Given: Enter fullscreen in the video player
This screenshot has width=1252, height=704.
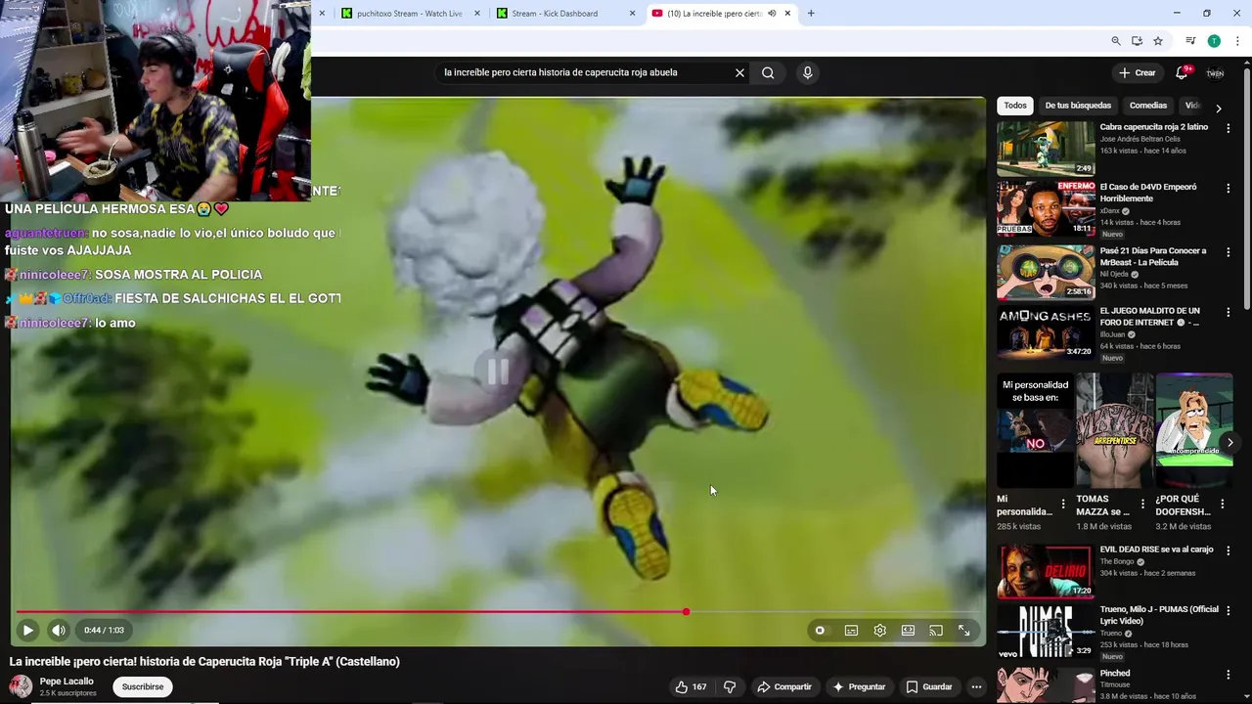Looking at the screenshot, I should [964, 631].
